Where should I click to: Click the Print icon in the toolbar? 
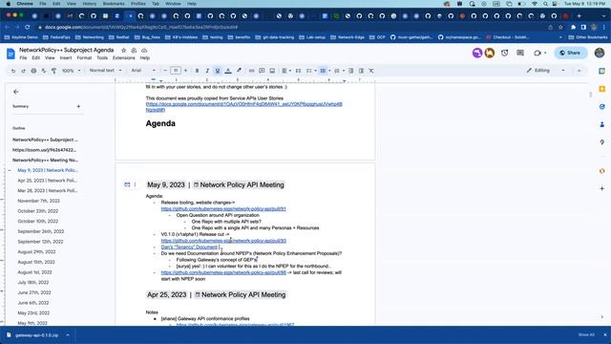point(33,71)
